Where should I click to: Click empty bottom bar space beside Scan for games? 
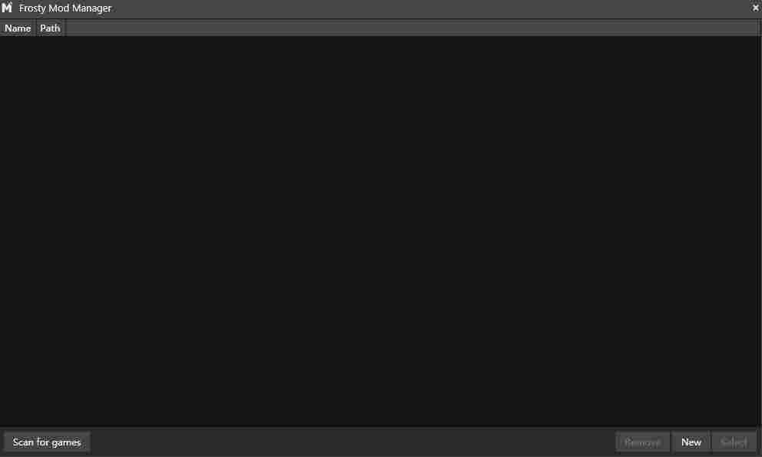point(353,442)
